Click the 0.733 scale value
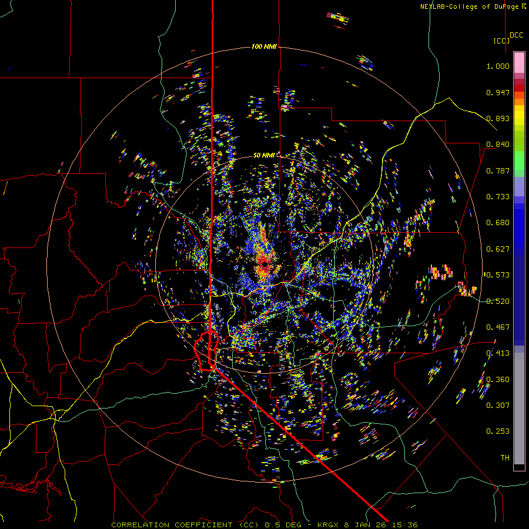This screenshot has height=529, width=529. coord(498,196)
